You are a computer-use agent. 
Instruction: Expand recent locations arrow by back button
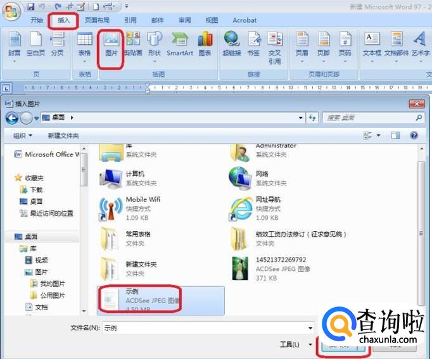click(36, 118)
